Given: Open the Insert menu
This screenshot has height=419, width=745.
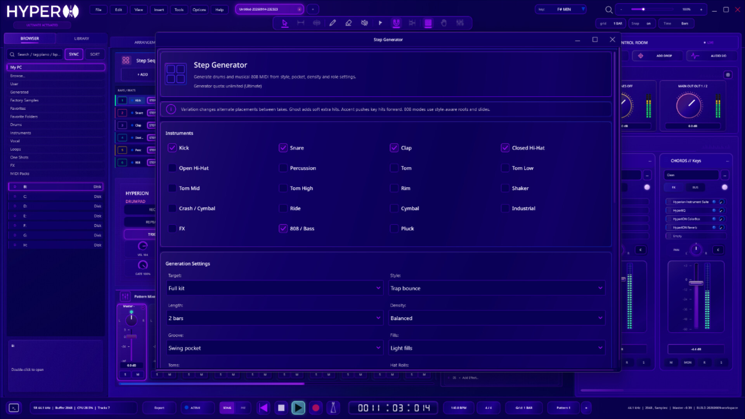Looking at the screenshot, I should [x=159, y=10].
